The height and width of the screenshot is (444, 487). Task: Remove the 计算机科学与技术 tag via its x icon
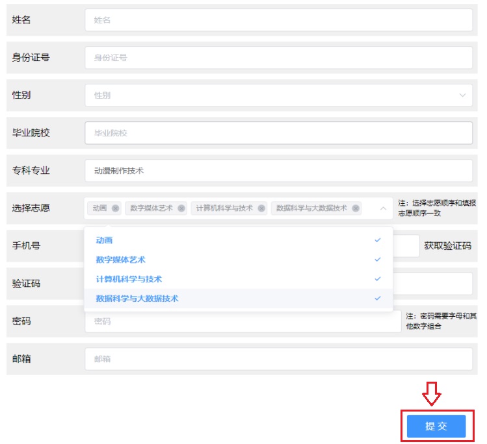(x=261, y=208)
